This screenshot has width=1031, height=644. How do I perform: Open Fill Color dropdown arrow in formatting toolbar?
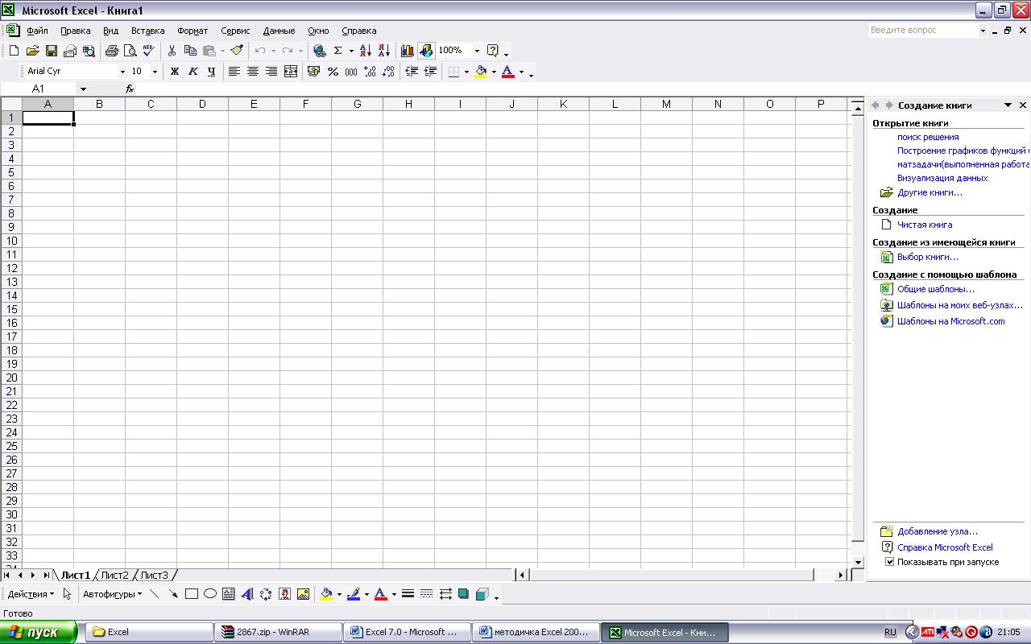(x=494, y=72)
